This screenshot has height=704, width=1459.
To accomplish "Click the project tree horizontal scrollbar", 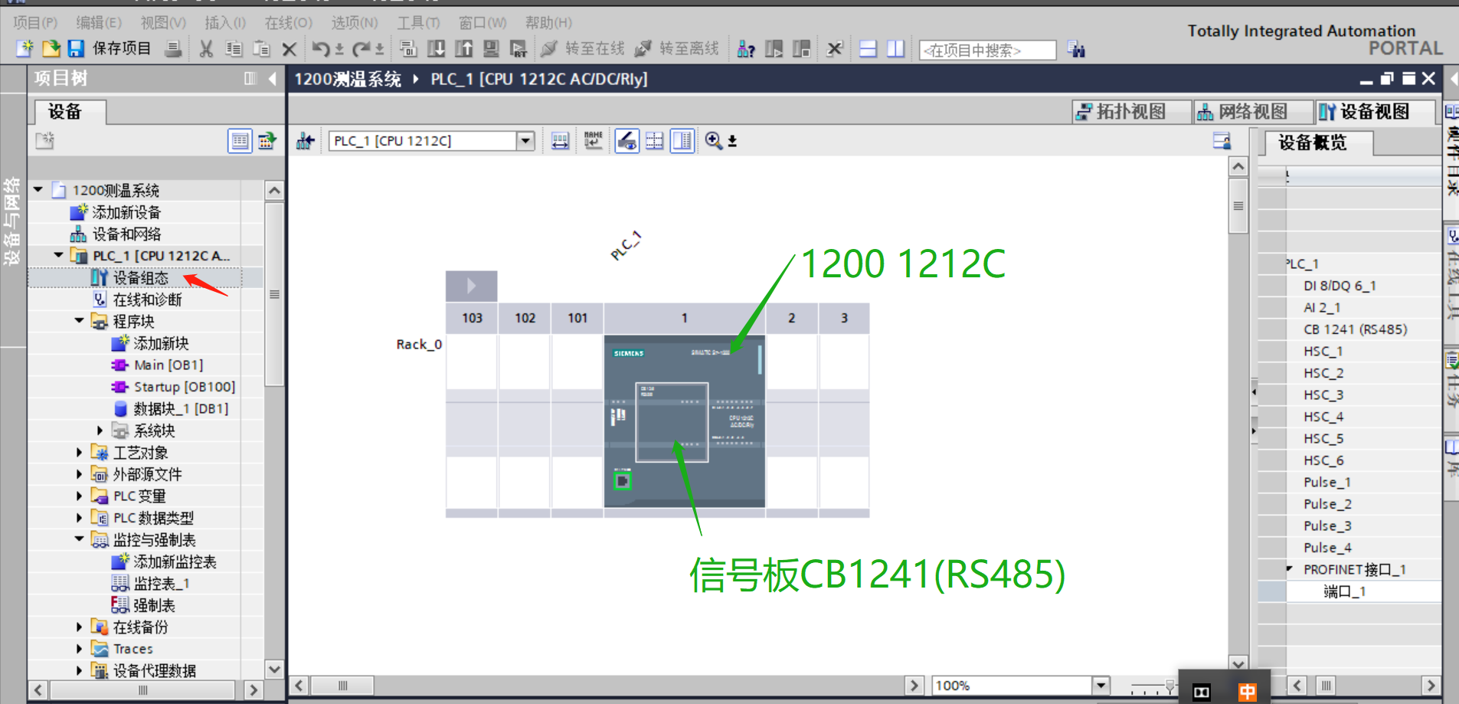I will tap(144, 689).
